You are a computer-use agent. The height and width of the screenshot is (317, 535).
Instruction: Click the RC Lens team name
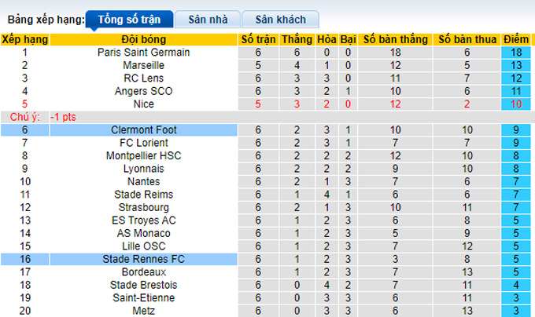point(143,78)
